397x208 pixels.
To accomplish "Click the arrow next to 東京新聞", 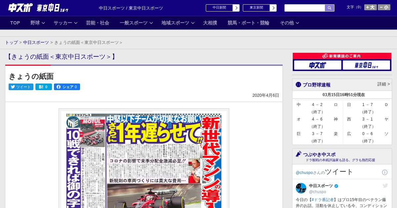I will click(273, 8).
